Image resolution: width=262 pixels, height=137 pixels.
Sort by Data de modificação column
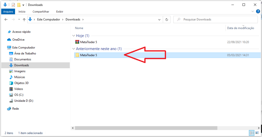[x=240, y=28]
